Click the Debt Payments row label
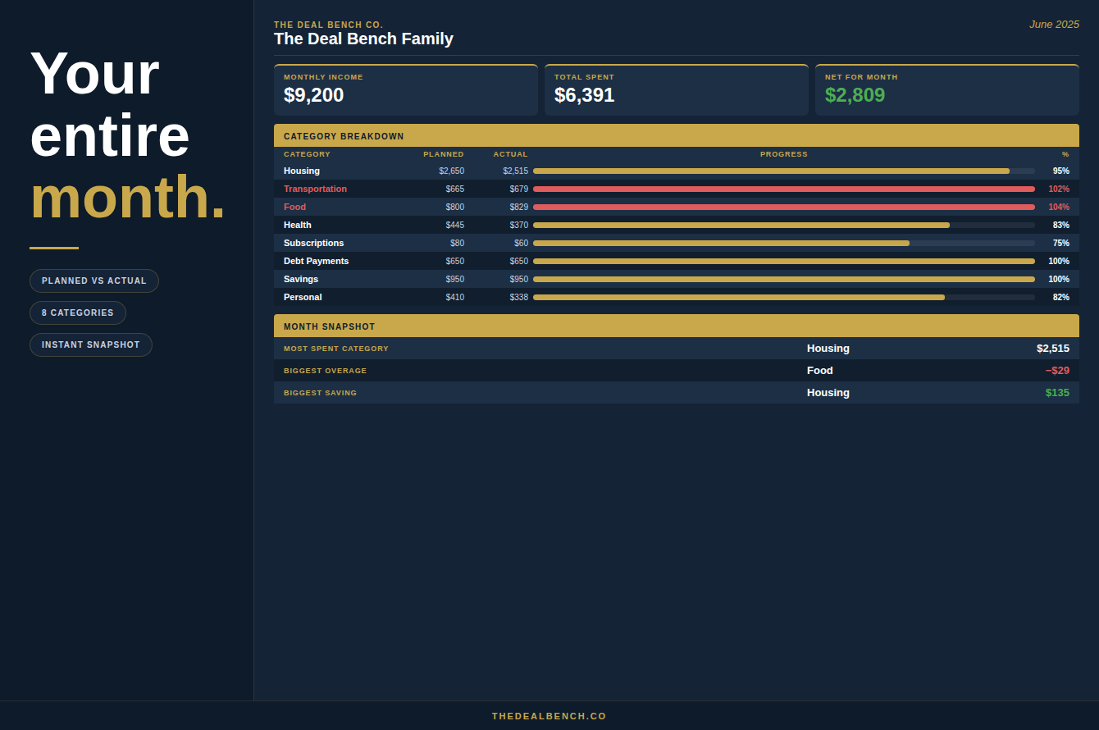The image size is (1099, 730). [x=317, y=261]
